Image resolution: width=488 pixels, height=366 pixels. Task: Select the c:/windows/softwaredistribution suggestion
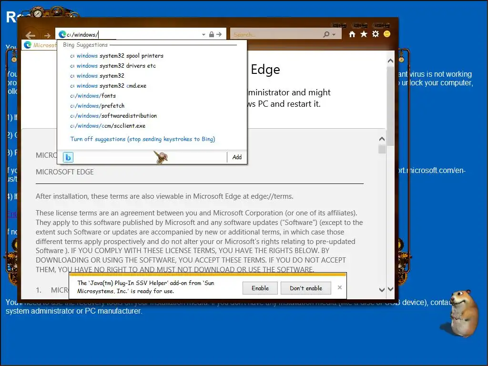point(113,115)
